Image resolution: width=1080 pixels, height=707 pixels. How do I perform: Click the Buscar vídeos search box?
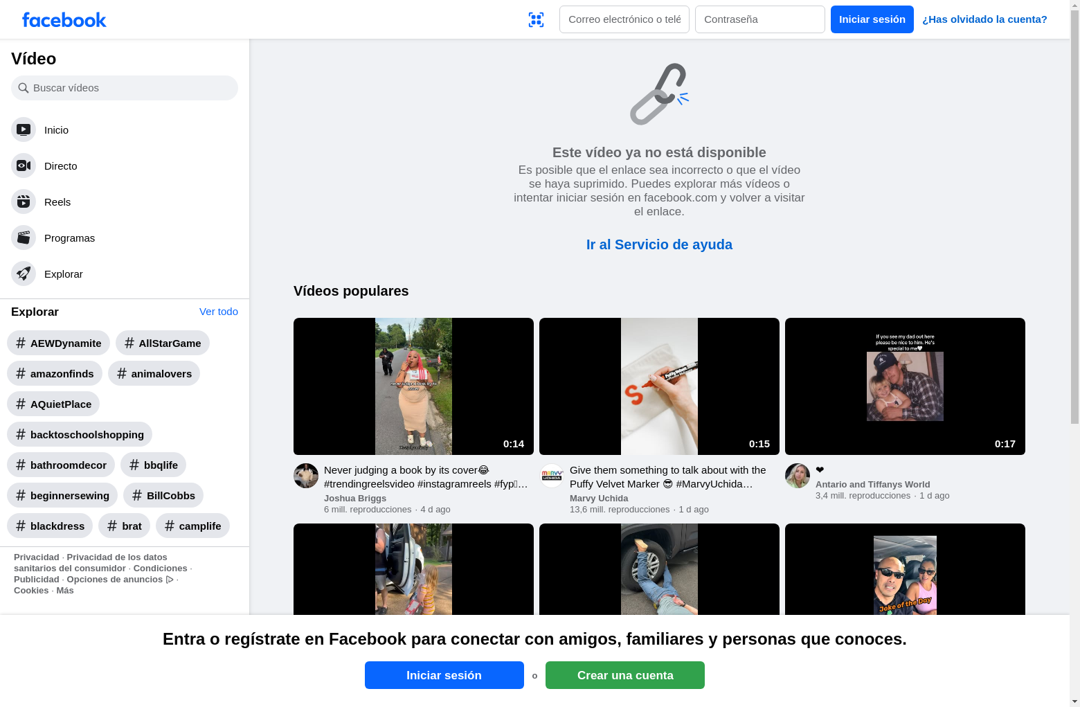tap(125, 88)
